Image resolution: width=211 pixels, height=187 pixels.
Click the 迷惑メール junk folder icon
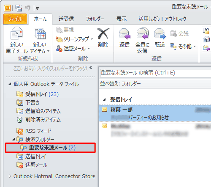20,165
